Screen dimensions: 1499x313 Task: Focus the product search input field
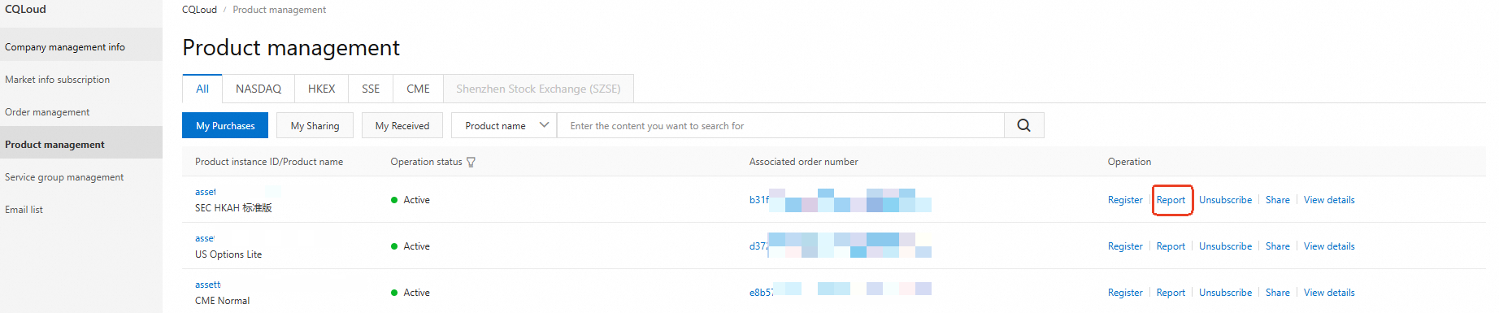780,125
